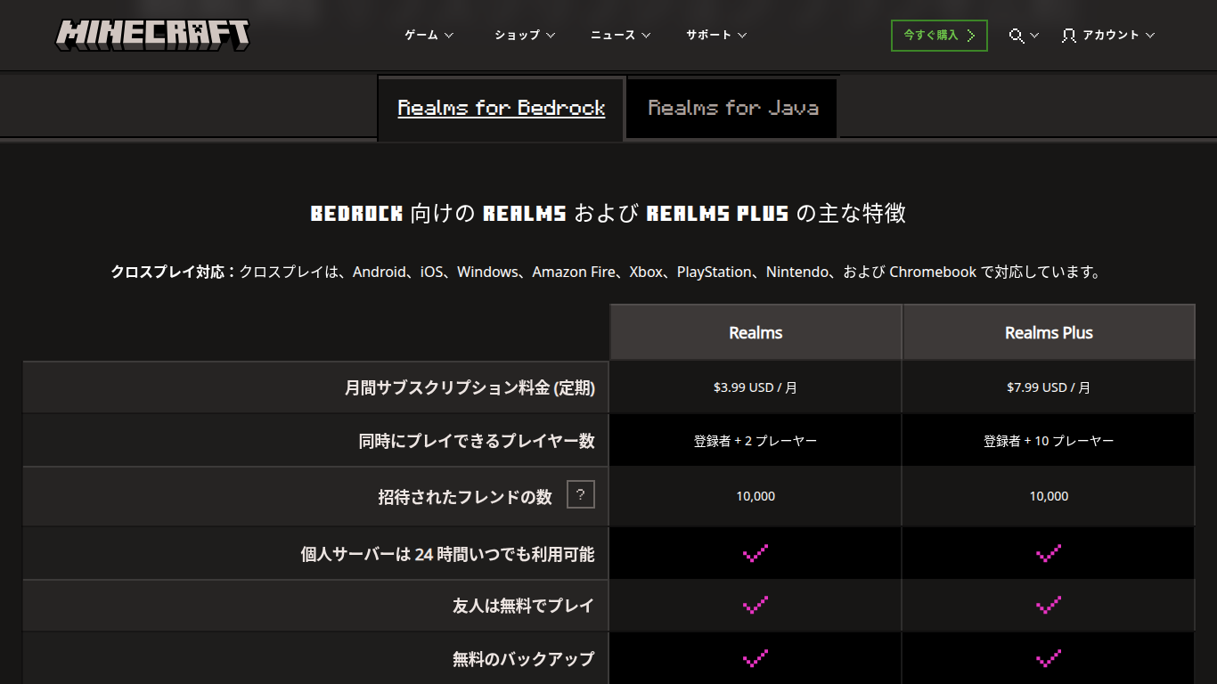Click the Realms column header
The height and width of the screenshot is (684, 1217).
tap(756, 333)
